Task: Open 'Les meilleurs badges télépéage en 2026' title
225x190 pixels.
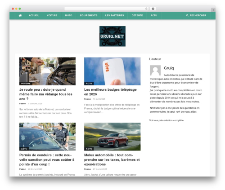Action: (110, 92)
